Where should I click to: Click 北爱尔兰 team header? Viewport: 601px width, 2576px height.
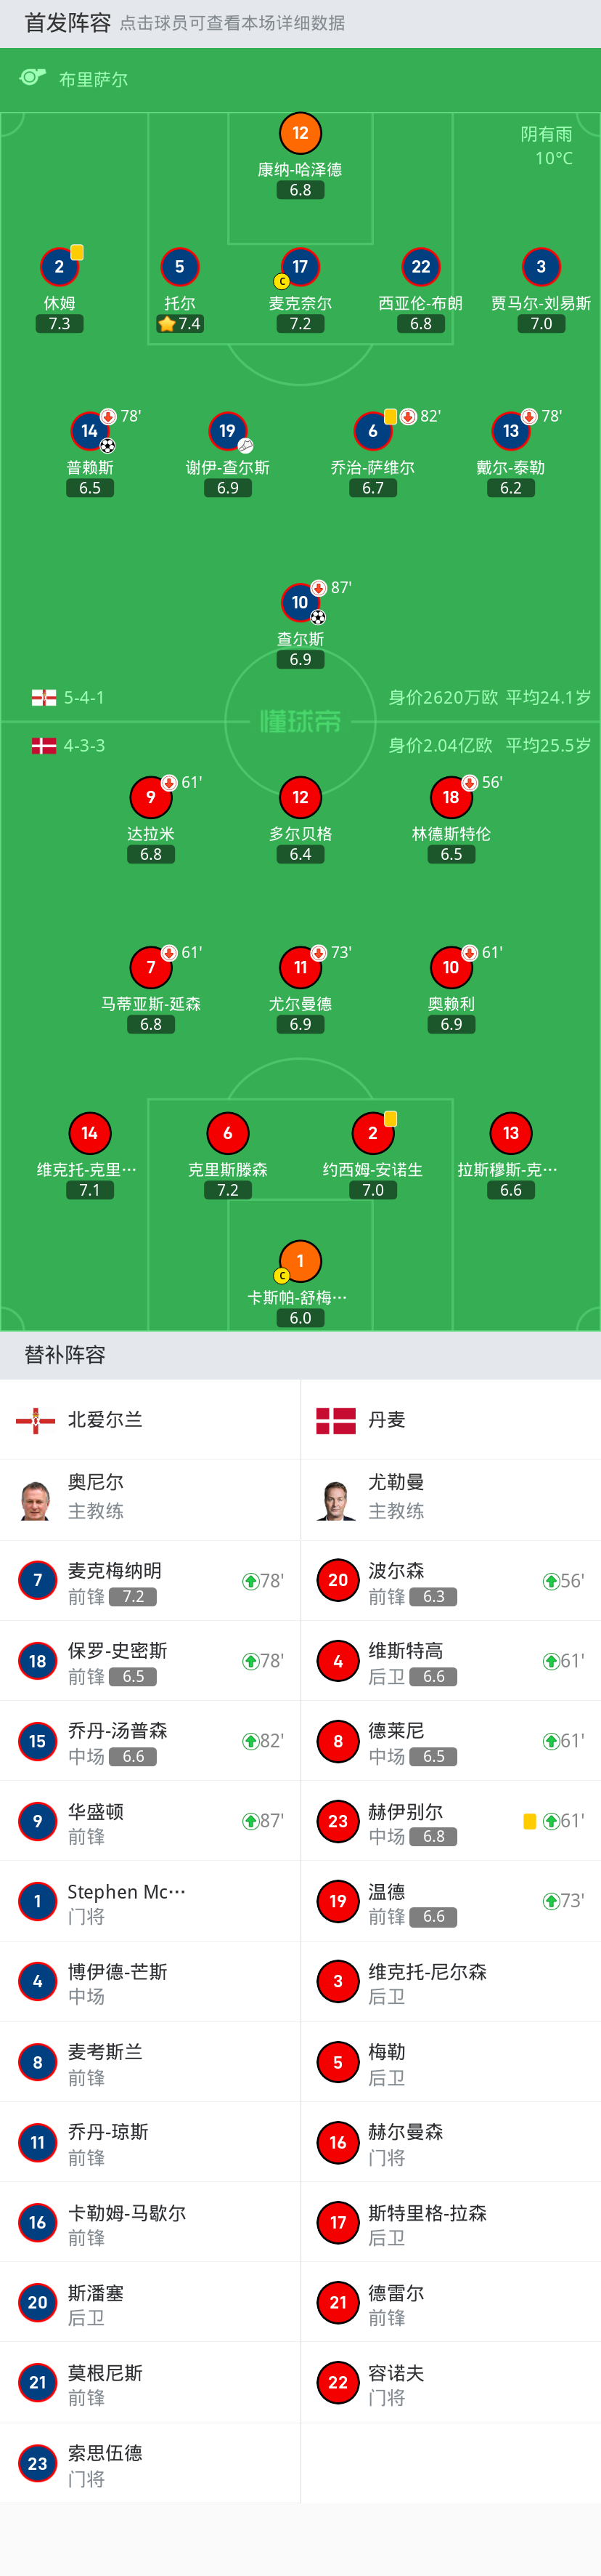150,1420
